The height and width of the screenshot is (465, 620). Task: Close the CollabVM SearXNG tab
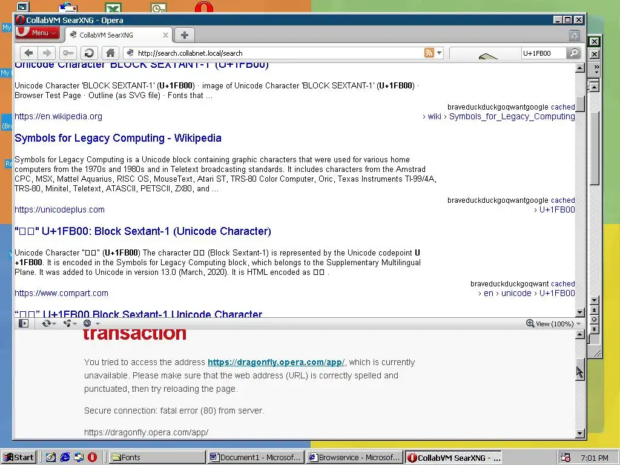point(166,35)
